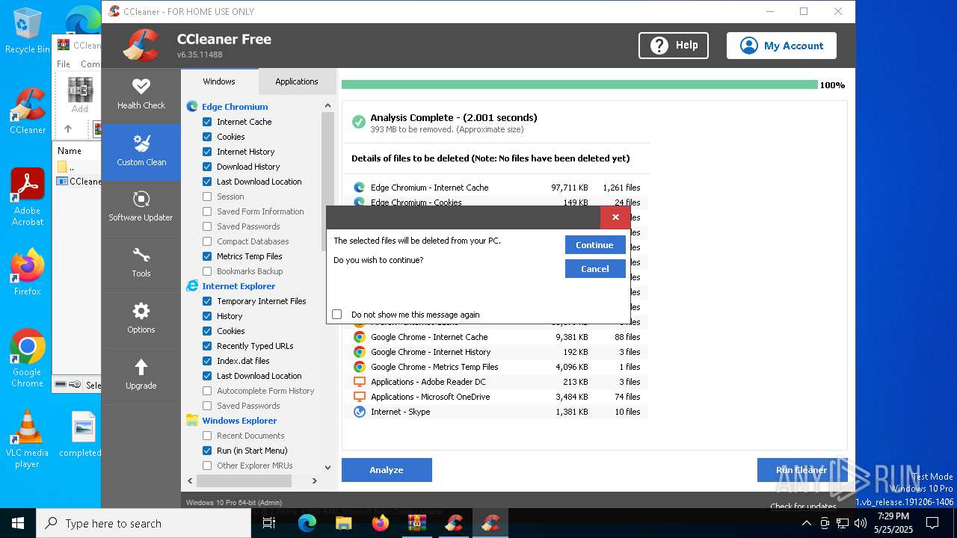Click the Google Chrome Internet Cache result icon
The width and height of the screenshot is (957, 538).
tap(359, 337)
